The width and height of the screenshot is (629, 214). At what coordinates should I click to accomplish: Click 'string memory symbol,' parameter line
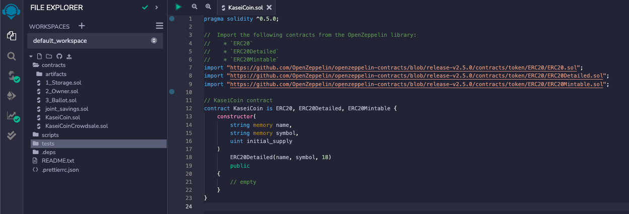pyautogui.click(x=264, y=133)
